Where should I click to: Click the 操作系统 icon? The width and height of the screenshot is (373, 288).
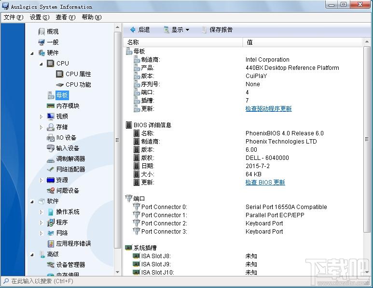click(x=51, y=212)
